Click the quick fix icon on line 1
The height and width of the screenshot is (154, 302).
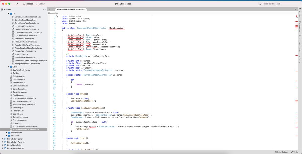(57, 16)
